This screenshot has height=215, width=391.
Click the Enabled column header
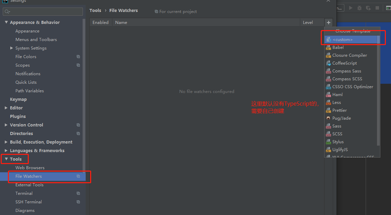click(100, 23)
